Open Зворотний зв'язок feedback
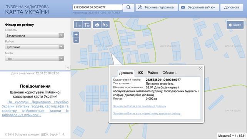 tap(199, 7)
